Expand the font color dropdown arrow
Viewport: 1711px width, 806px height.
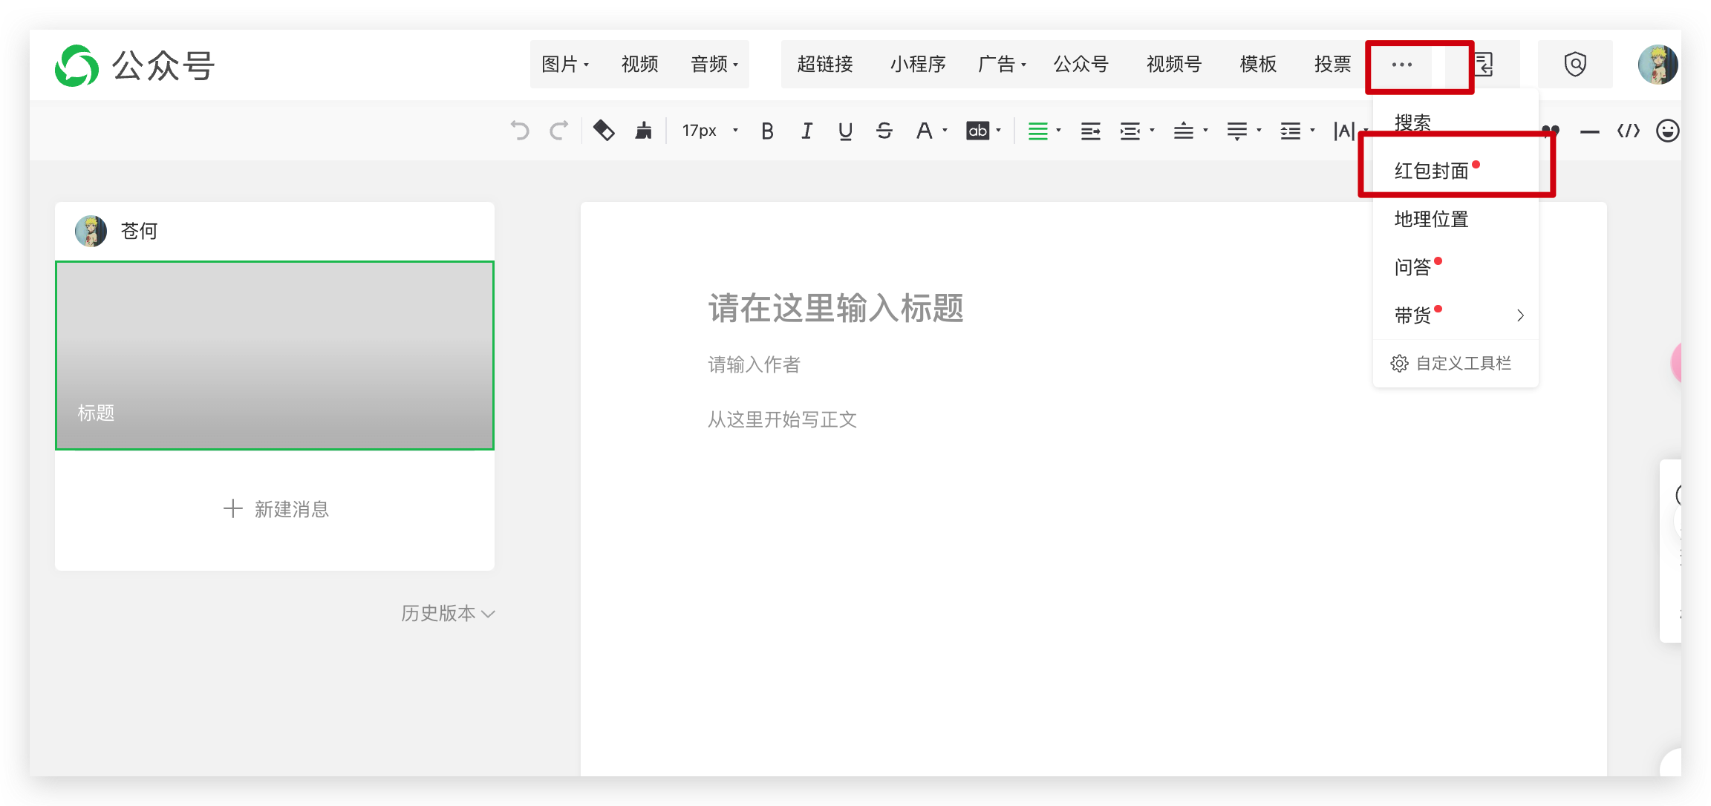click(x=945, y=131)
